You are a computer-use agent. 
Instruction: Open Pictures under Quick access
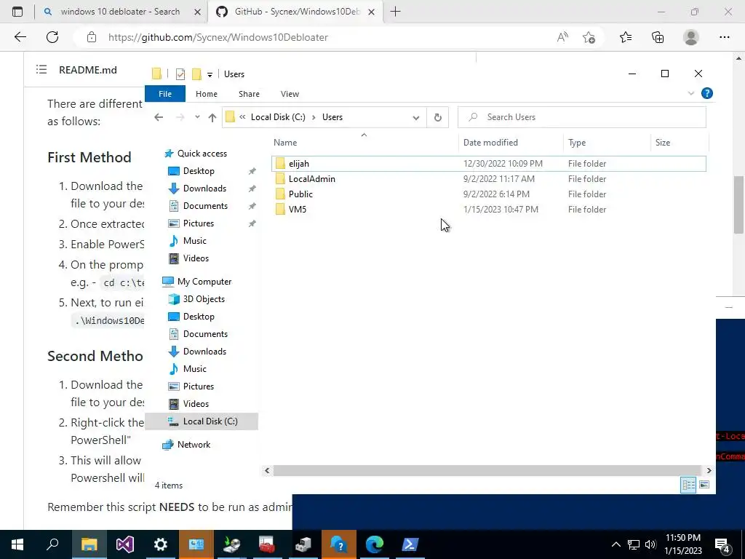point(198,223)
